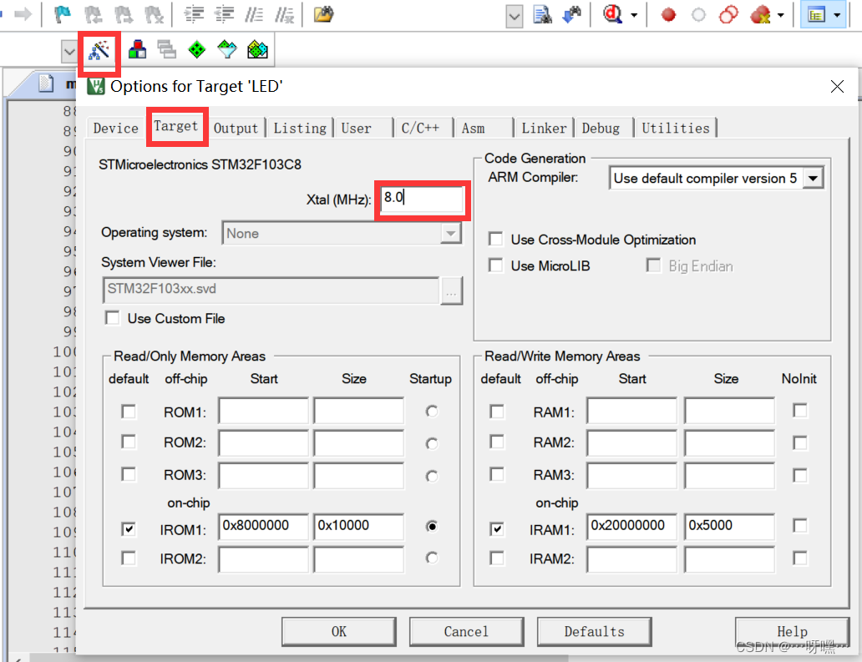Select ROM1 Startup radio button
862x662 pixels.
tap(432, 412)
